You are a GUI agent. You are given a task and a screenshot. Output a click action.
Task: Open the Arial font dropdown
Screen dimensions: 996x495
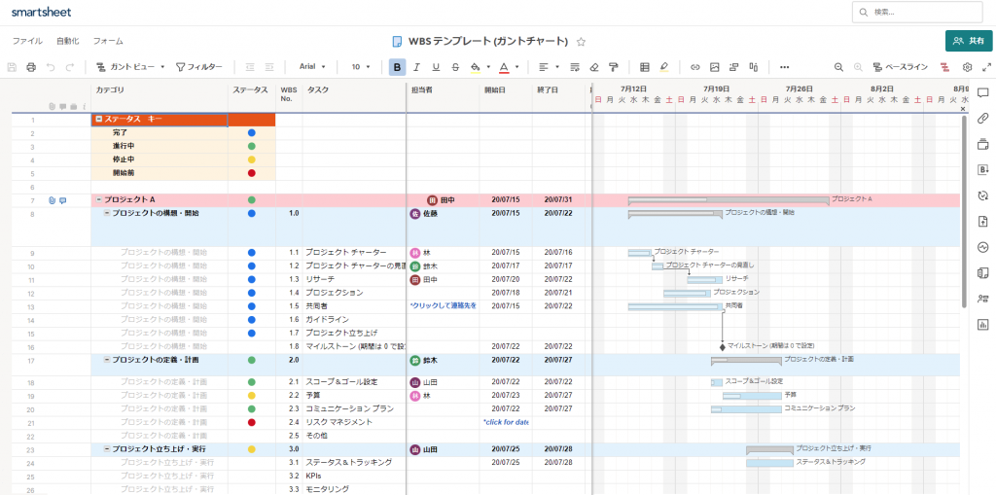(312, 67)
